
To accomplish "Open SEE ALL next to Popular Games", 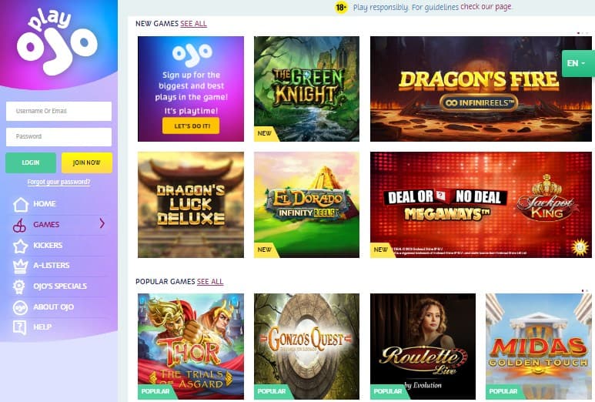I will coord(210,282).
